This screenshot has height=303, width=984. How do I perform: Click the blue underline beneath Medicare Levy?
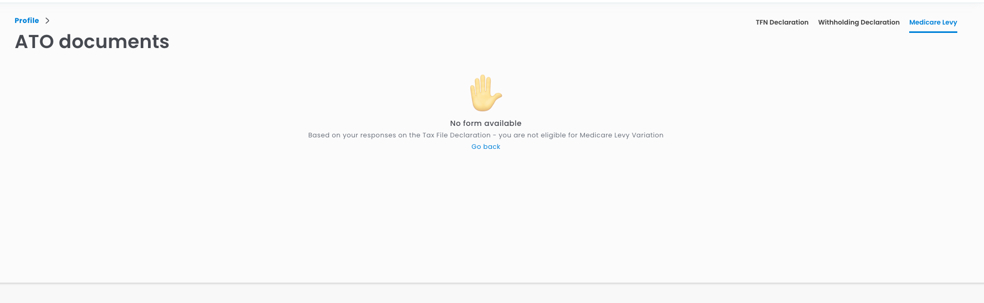pyautogui.click(x=933, y=32)
